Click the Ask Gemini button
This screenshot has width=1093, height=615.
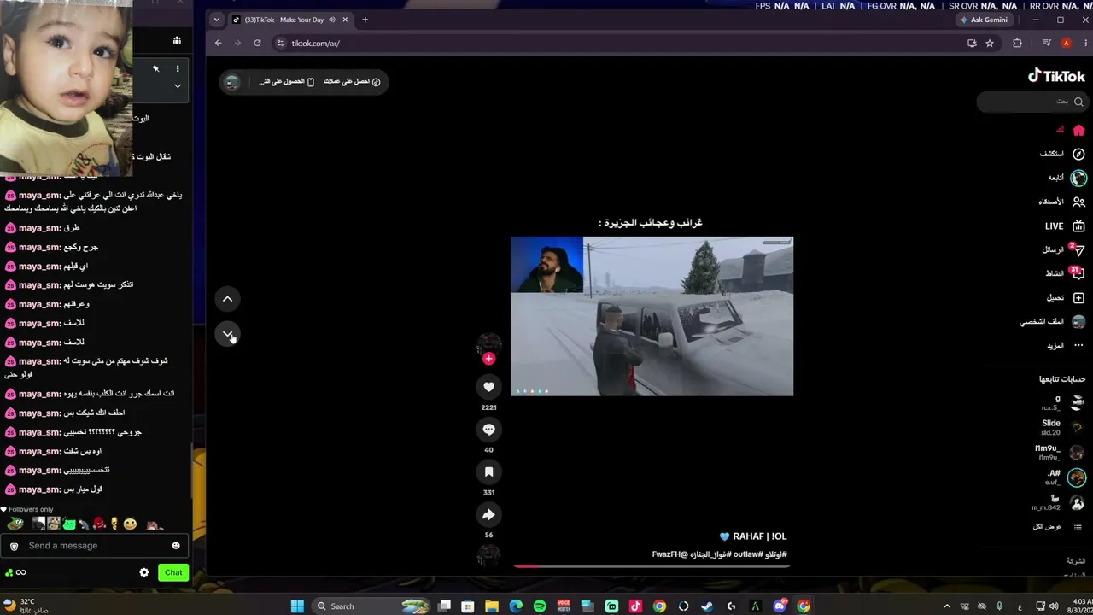click(984, 20)
